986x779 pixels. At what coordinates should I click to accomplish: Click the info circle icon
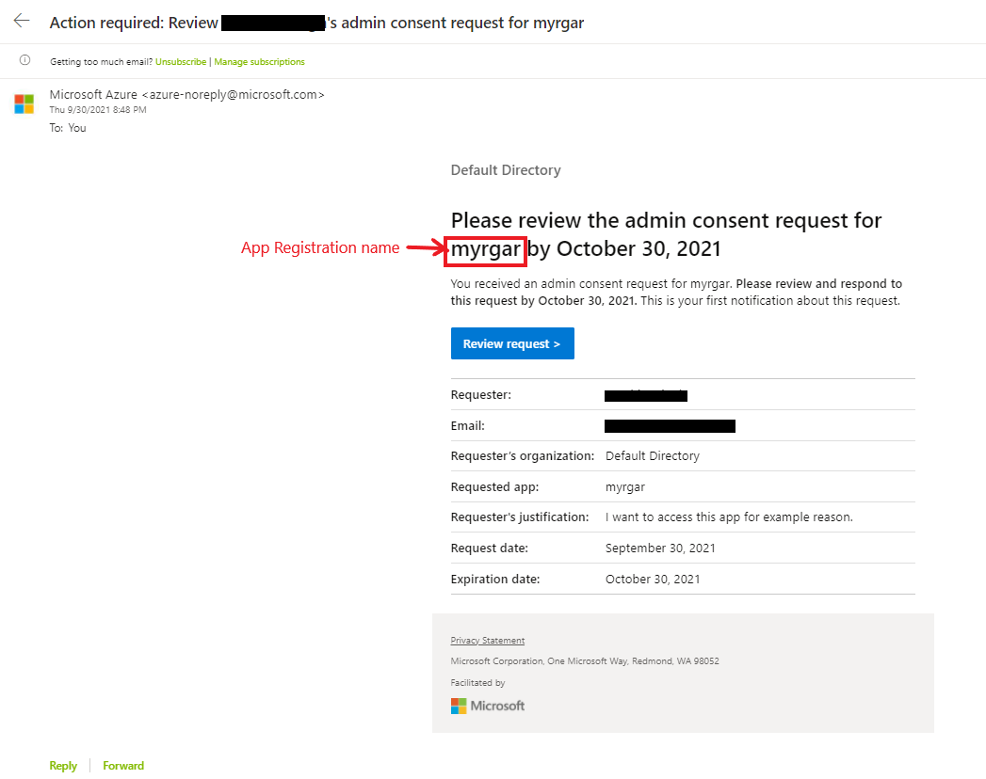[x=24, y=60]
